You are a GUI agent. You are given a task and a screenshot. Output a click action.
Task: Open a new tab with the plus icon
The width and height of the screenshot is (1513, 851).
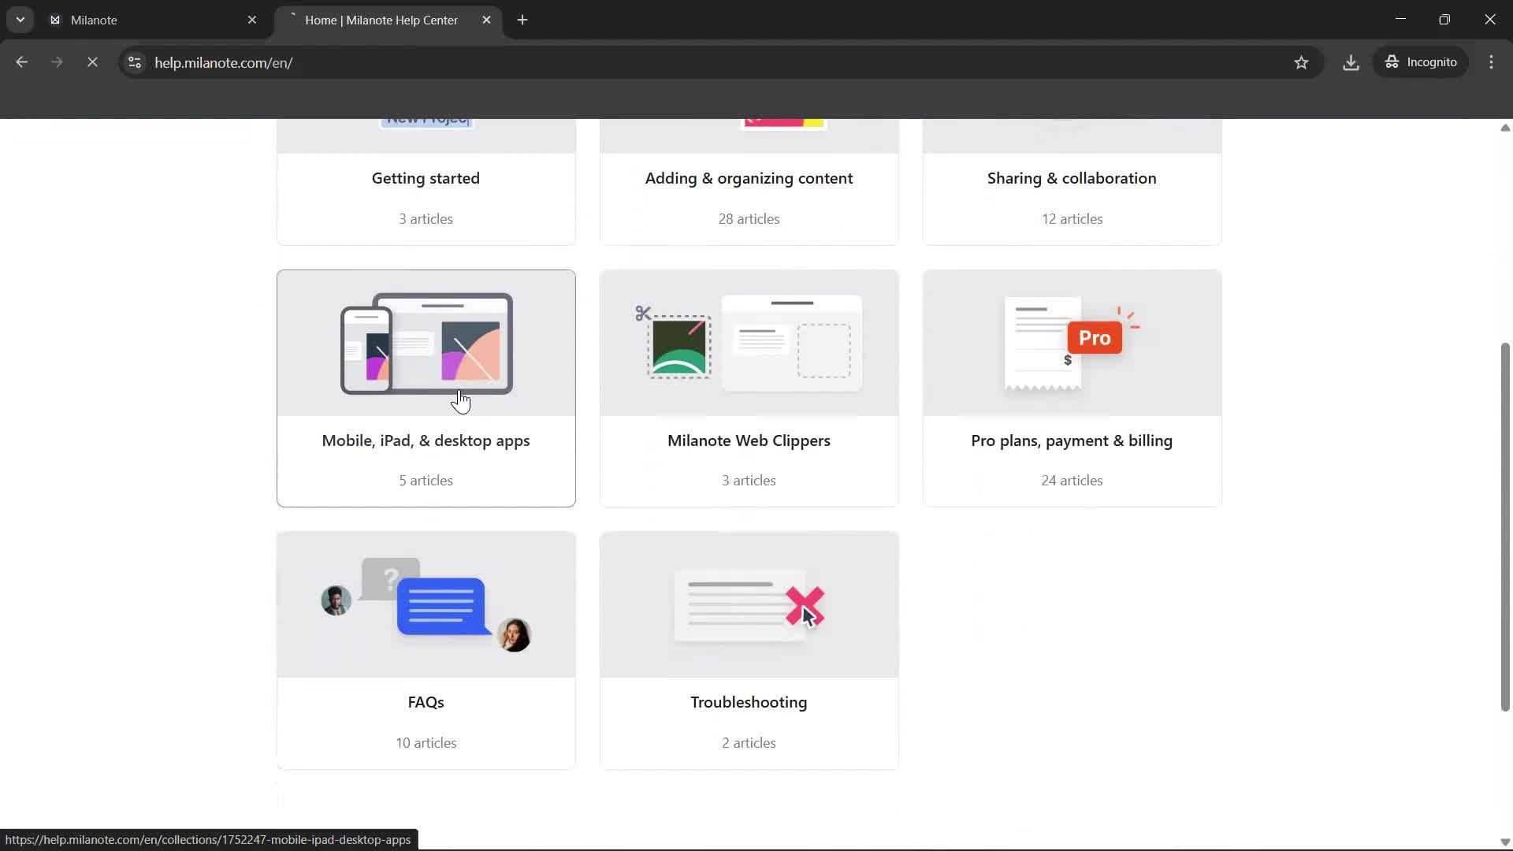coord(522,20)
